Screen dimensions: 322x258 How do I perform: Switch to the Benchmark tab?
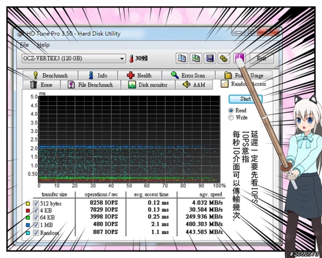point(50,75)
